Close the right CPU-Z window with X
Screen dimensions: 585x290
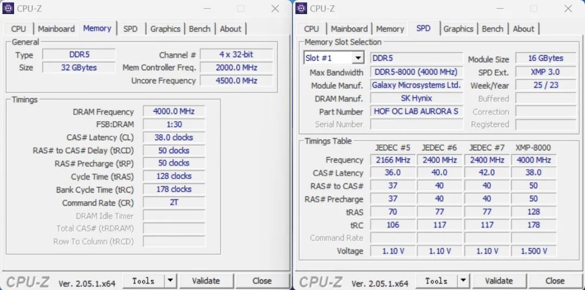568,9
